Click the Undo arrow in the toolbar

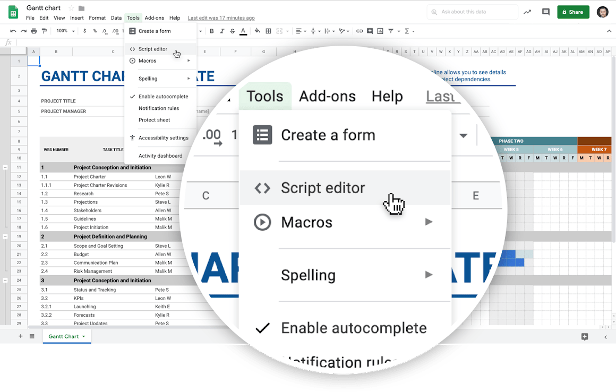[13, 31]
